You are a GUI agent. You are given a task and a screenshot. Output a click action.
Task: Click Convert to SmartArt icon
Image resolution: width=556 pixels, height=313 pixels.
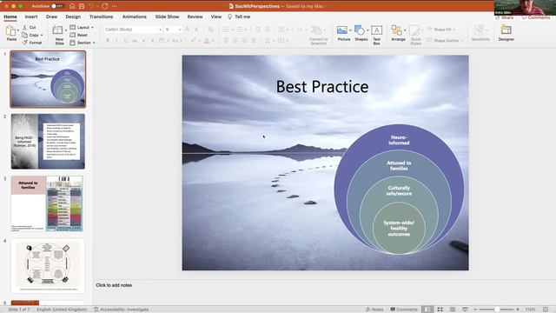click(316, 30)
